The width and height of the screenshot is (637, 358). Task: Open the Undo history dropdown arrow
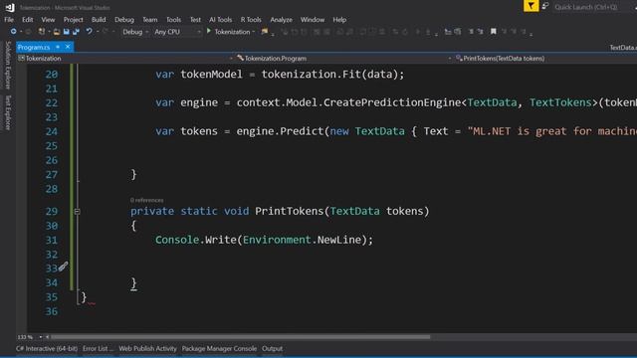[98, 31]
